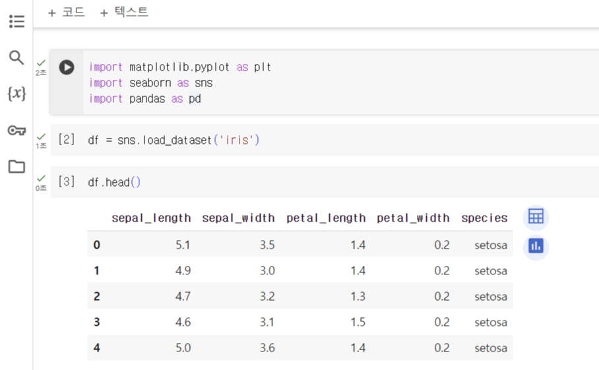Click sepal_width value 3.1
The image size is (599, 370).
click(267, 322)
